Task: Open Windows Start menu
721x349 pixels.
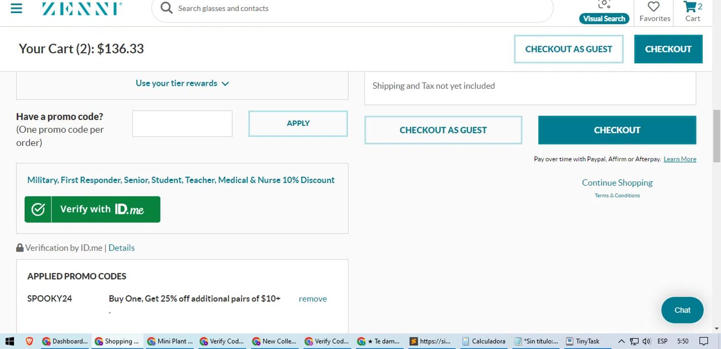Action: pos(9,341)
